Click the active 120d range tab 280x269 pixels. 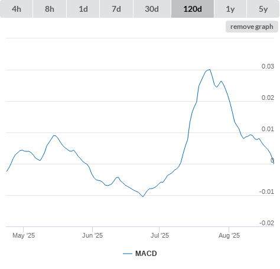click(x=193, y=9)
